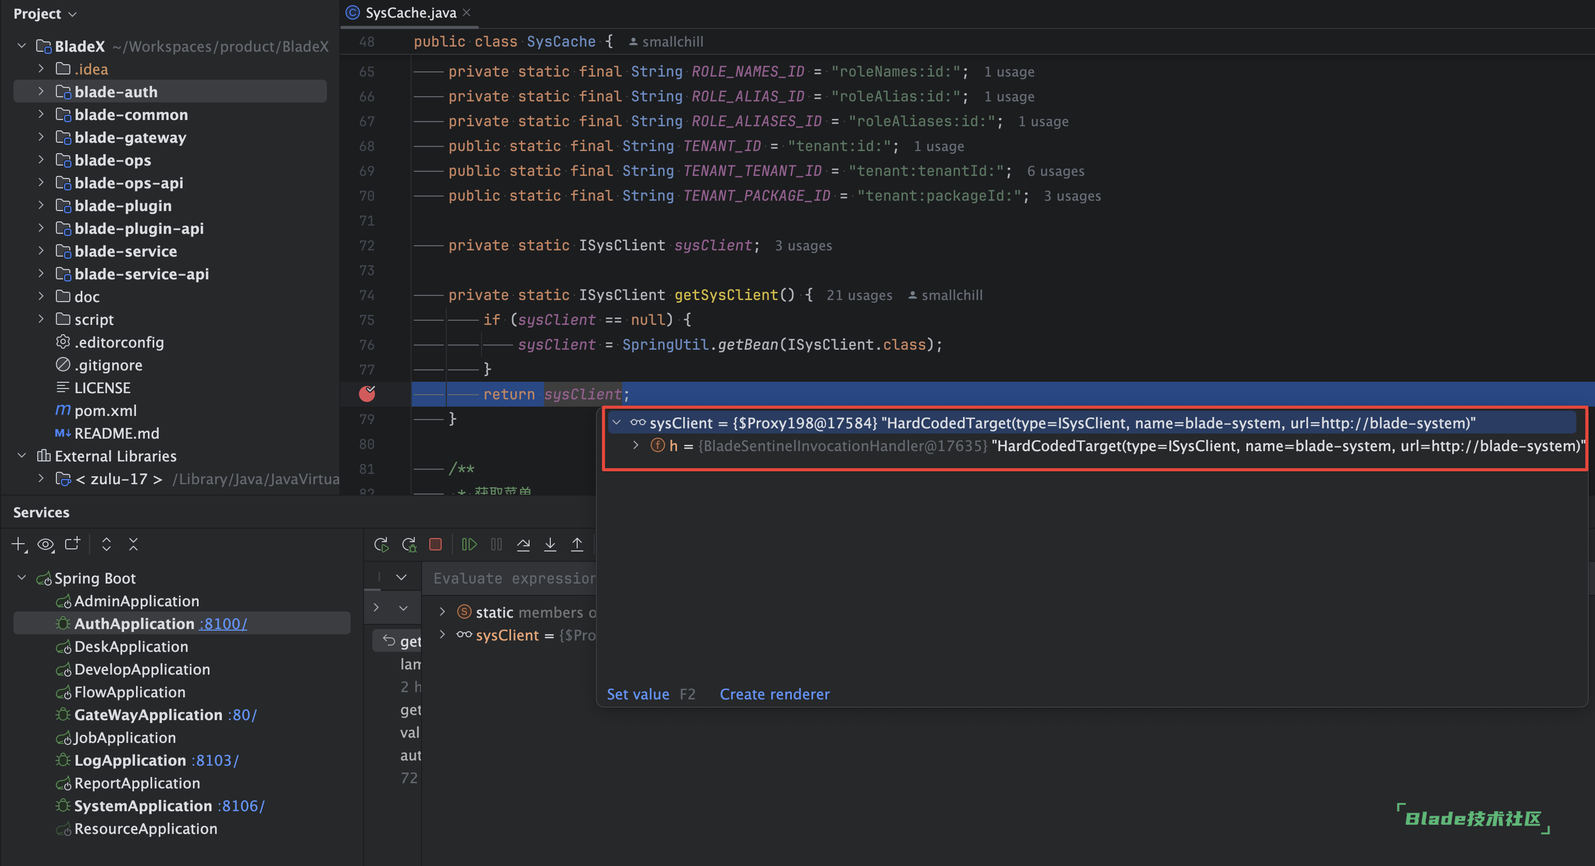The width and height of the screenshot is (1595, 866).
Task: Click the pause program button
Action: (496, 545)
